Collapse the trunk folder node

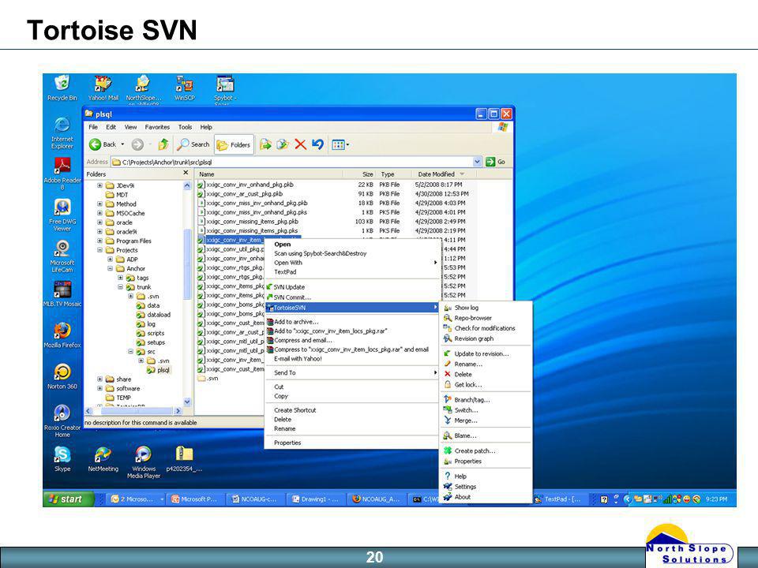120,287
